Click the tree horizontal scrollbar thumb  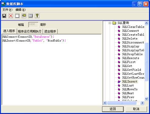click(122, 103)
